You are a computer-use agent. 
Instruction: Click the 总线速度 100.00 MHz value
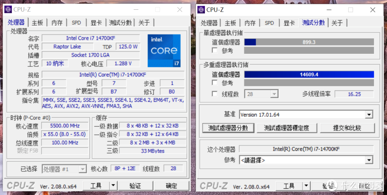[x=65, y=142]
